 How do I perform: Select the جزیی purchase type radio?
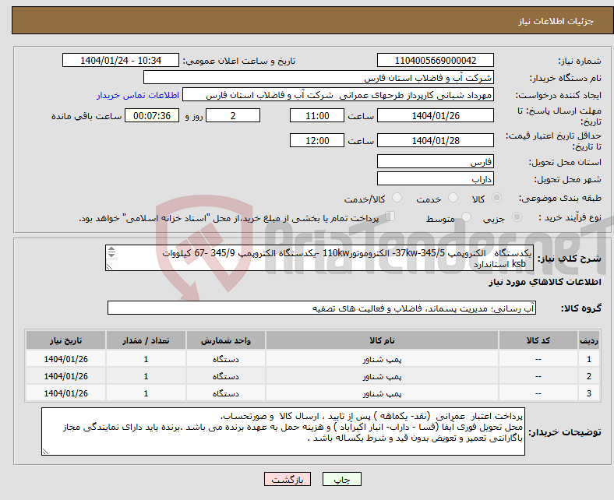pos(517,217)
